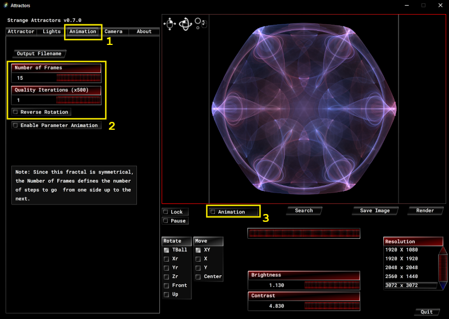Click the Quality Iterations value field
The image size is (449, 319).
point(34,101)
